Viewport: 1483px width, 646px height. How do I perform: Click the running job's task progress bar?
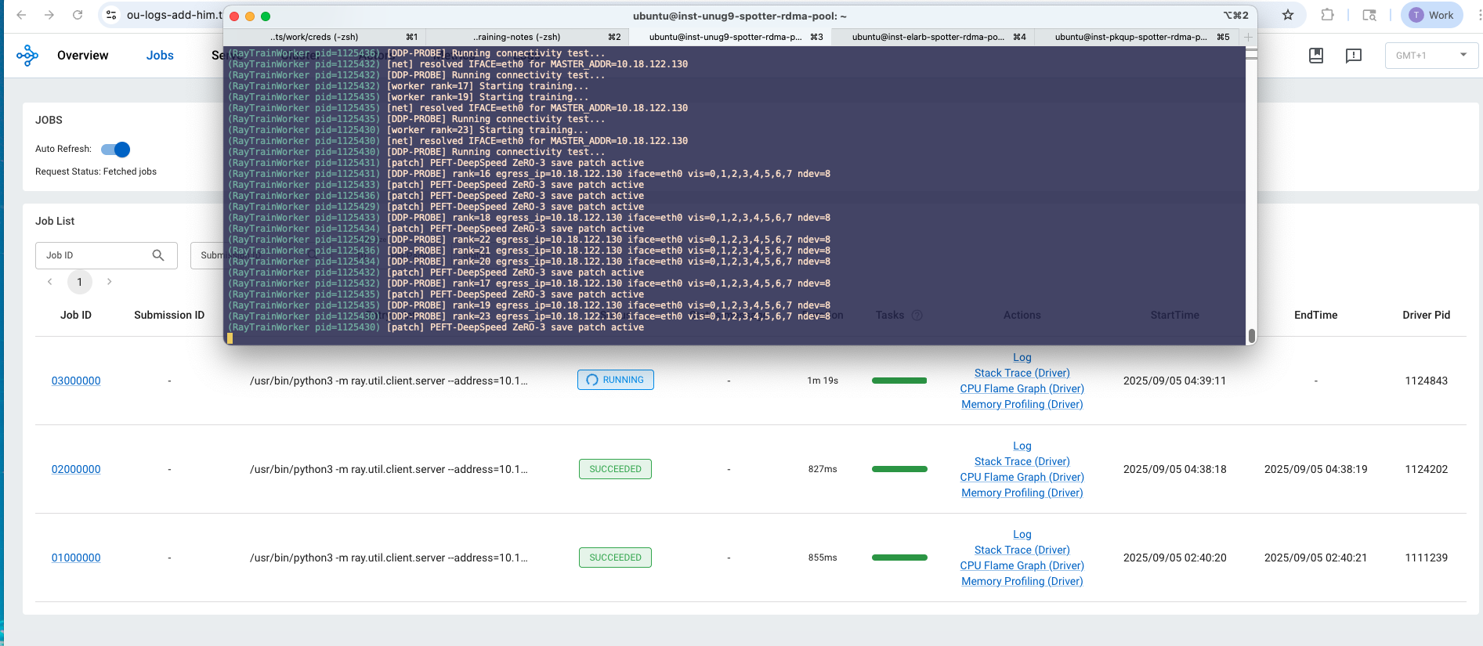click(x=899, y=381)
